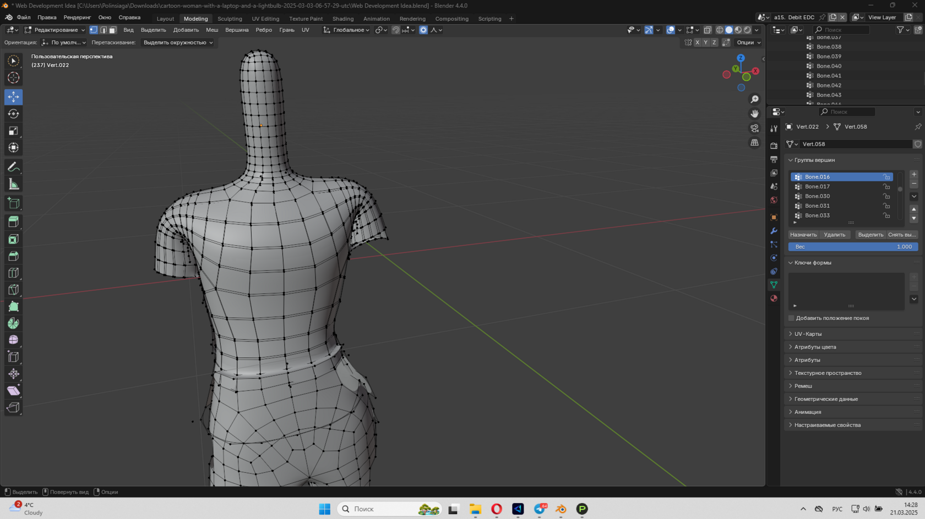The height and width of the screenshot is (519, 925).
Task: Toggle X axis mirror button
Action: [697, 42]
